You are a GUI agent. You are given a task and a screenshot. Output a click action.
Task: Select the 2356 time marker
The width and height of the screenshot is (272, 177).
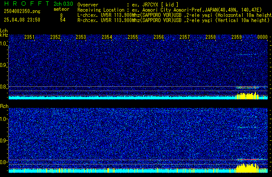159,37
